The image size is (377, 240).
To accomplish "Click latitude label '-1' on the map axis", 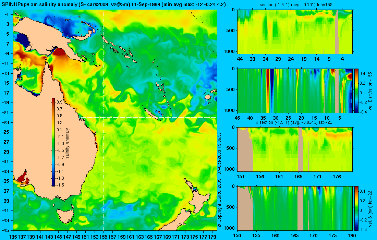I will click(x=7, y=14).
